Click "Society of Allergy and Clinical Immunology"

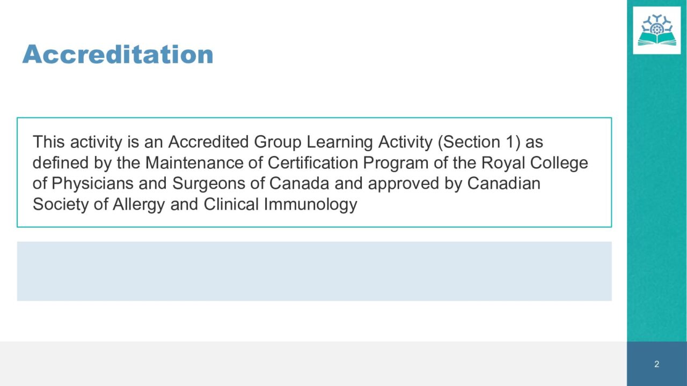(x=195, y=204)
